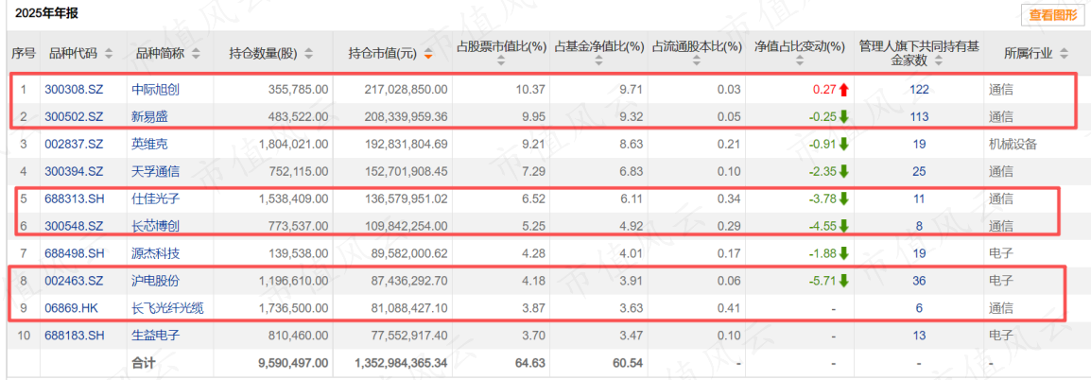This screenshot has width=1091, height=380.
Task: Sort by 所属行业 column arrows
Action: (1063, 54)
